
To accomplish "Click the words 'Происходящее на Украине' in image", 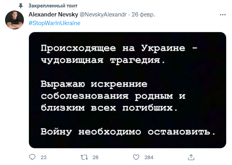I will click(113, 48).
